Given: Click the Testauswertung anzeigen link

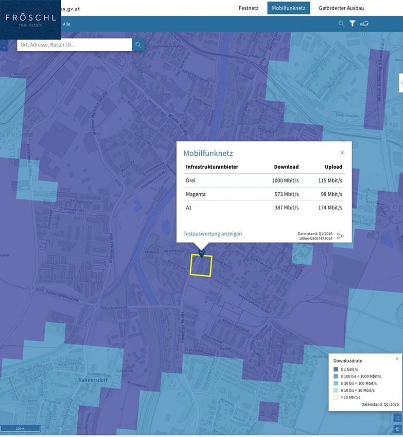Looking at the screenshot, I should pyautogui.click(x=213, y=234).
